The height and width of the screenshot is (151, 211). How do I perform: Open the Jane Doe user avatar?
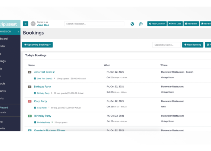pyautogui.click(x=33, y=24)
